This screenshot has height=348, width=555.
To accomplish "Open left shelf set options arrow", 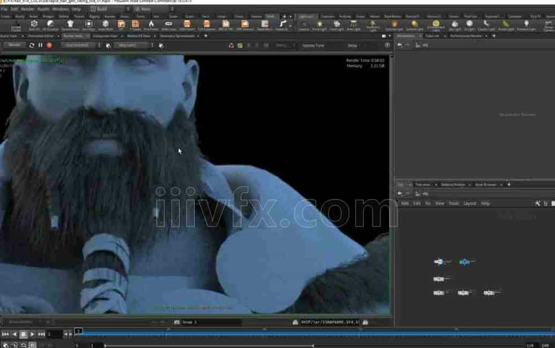I will (x=291, y=16).
